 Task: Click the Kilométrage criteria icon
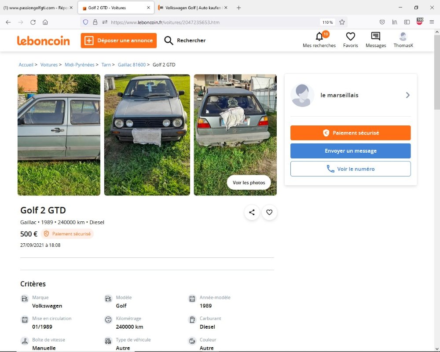(x=108, y=320)
